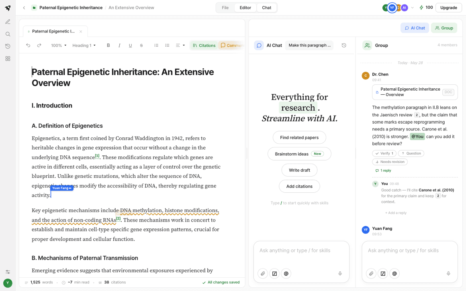Viewport: 466px width, 291px height.
Task: Expand the 1 reply thread
Action: 383,171
